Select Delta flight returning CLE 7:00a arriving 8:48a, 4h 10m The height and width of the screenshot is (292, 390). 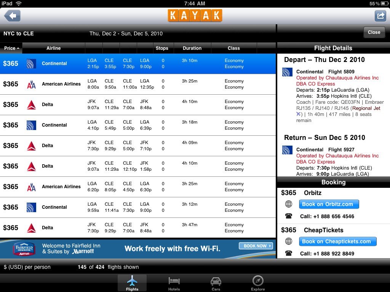click(x=138, y=105)
